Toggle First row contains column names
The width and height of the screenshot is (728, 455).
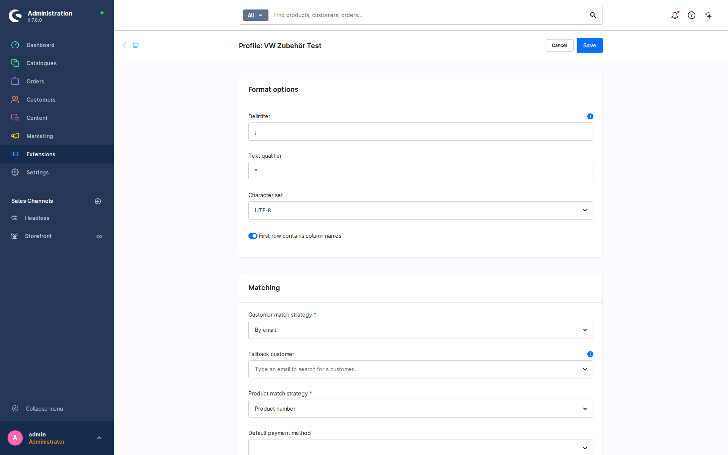253,236
